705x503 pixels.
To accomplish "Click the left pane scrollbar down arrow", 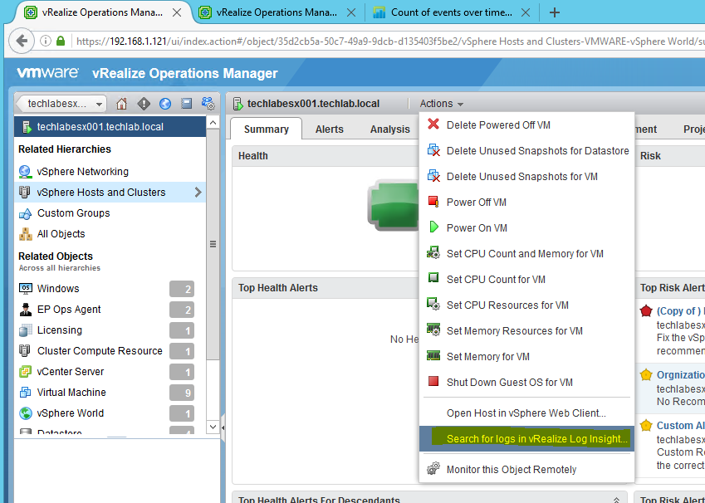I will pyautogui.click(x=213, y=427).
